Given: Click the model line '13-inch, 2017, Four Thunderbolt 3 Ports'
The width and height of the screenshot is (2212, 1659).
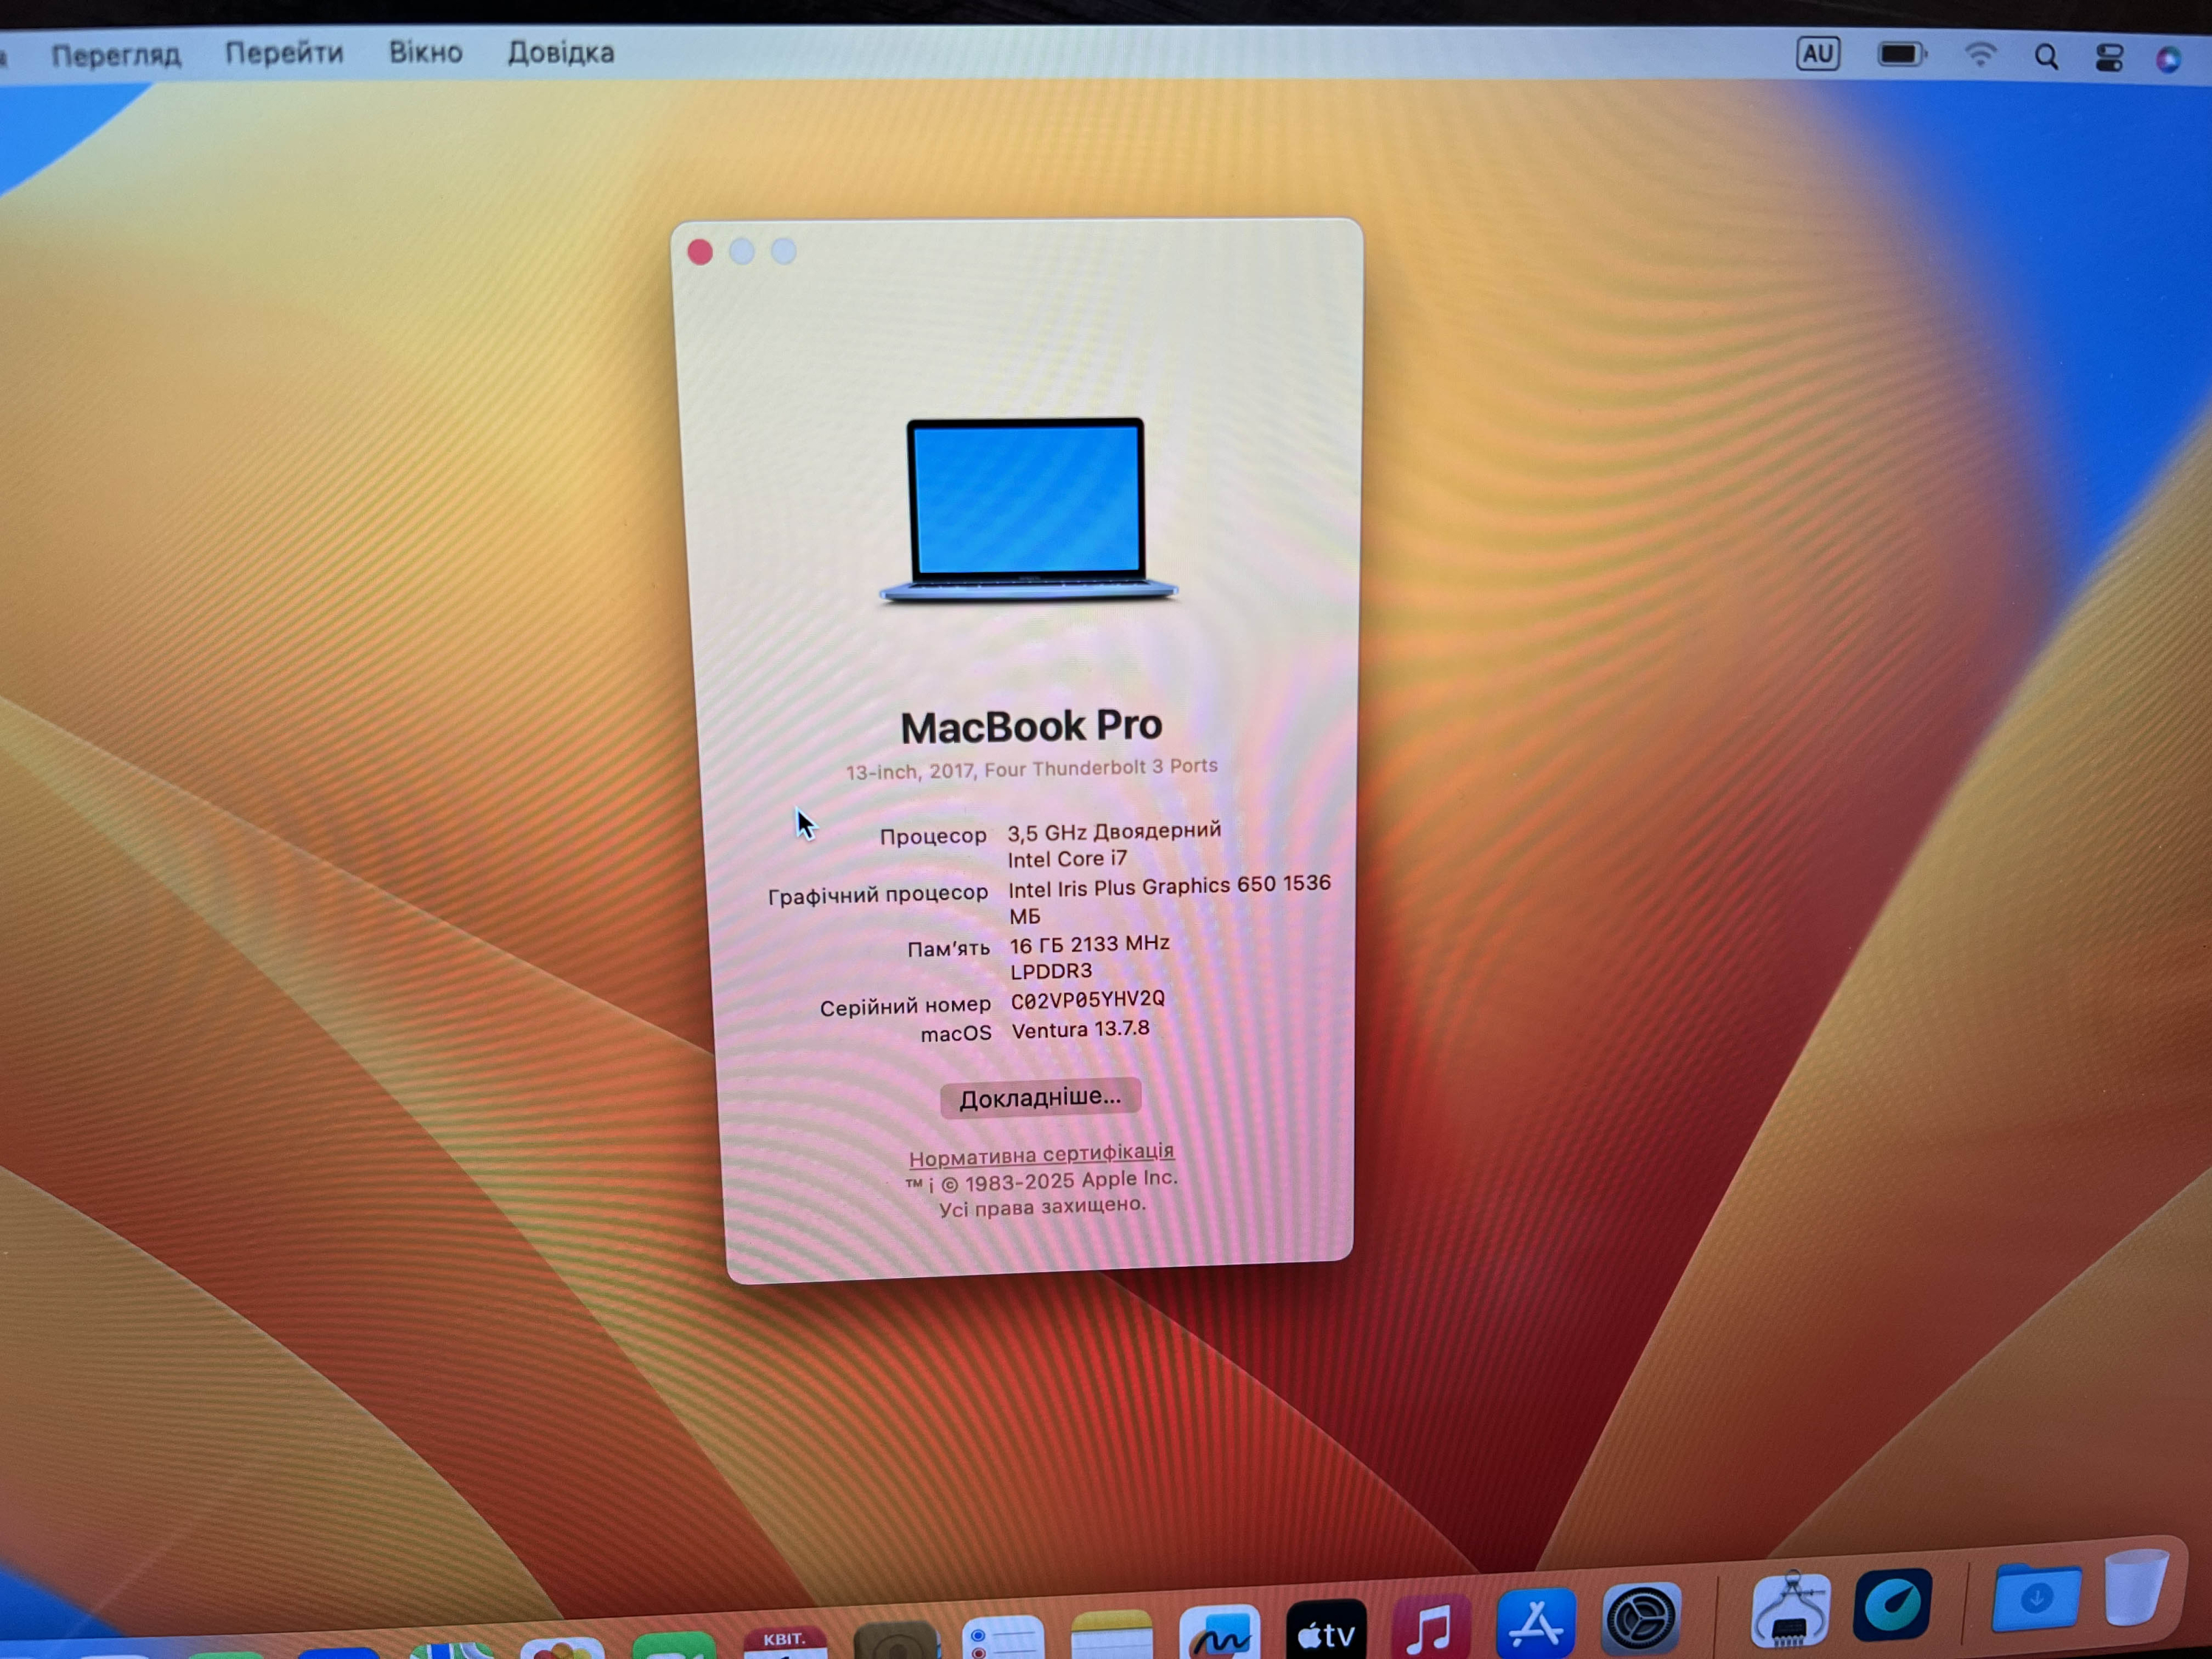Looking at the screenshot, I should pyautogui.click(x=1032, y=769).
